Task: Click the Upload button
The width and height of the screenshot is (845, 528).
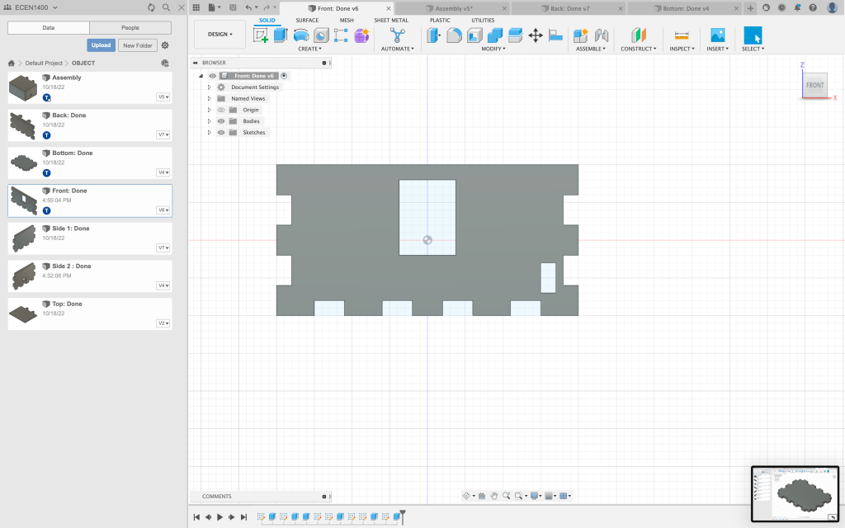Action: [x=101, y=45]
